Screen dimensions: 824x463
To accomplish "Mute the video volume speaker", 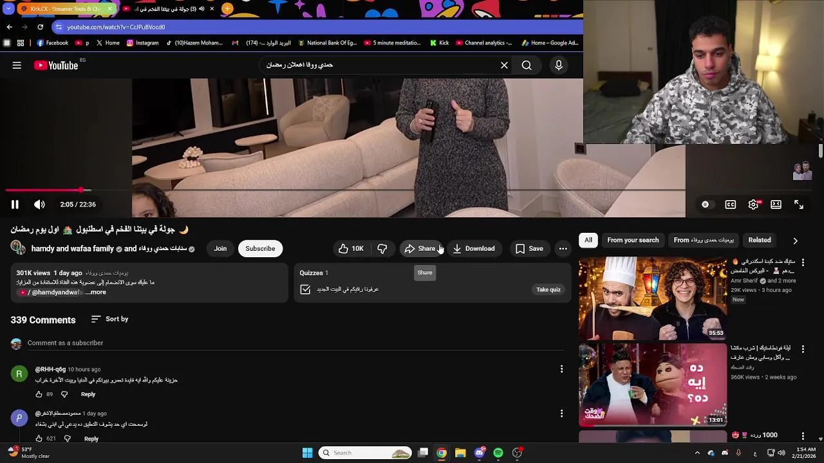I will click(39, 204).
